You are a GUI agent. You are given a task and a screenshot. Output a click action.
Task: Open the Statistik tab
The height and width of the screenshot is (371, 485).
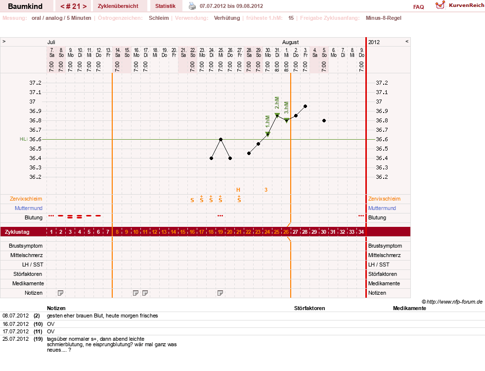tap(165, 6)
